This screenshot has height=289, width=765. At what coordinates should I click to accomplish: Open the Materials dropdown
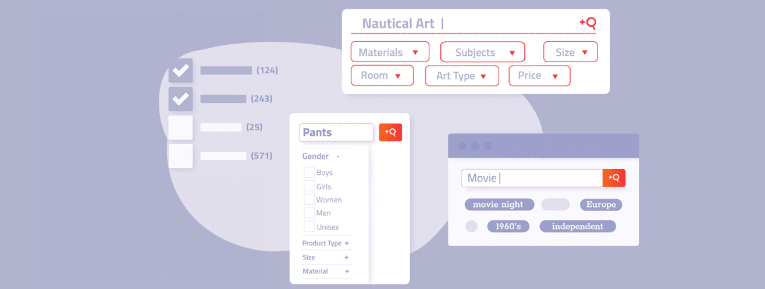click(x=390, y=52)
